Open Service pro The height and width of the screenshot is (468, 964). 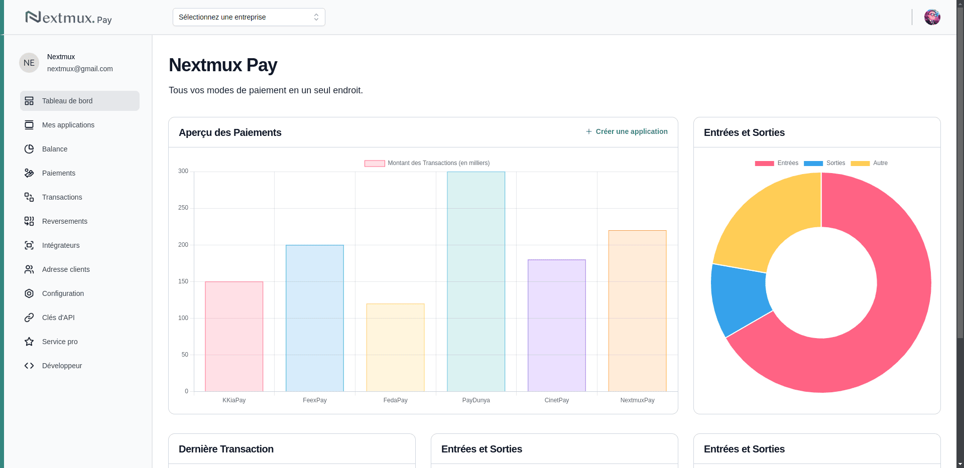point(80,342)
